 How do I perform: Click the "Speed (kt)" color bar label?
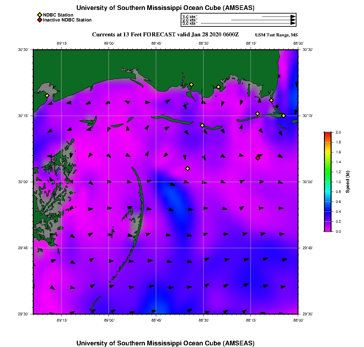coord(348,182)
